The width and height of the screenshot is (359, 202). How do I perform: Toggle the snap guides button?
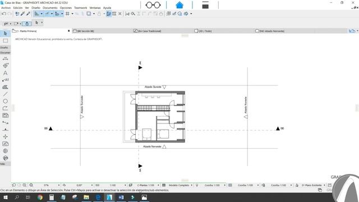tap(47, 13)
